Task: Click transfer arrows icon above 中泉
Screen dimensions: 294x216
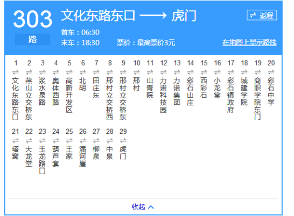Action: click(110, 140)
